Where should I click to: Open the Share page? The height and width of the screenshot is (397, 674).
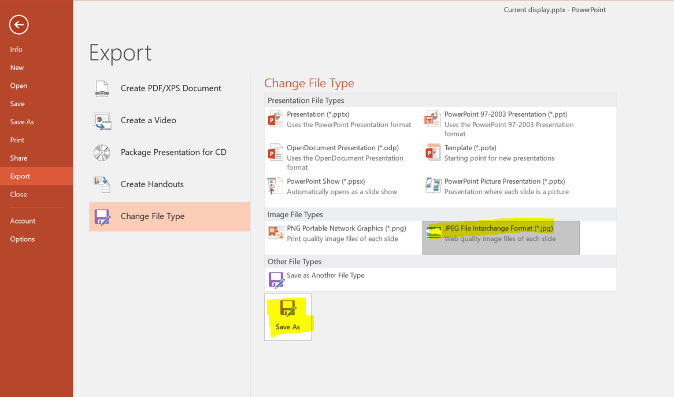click(x=36, y=158)
